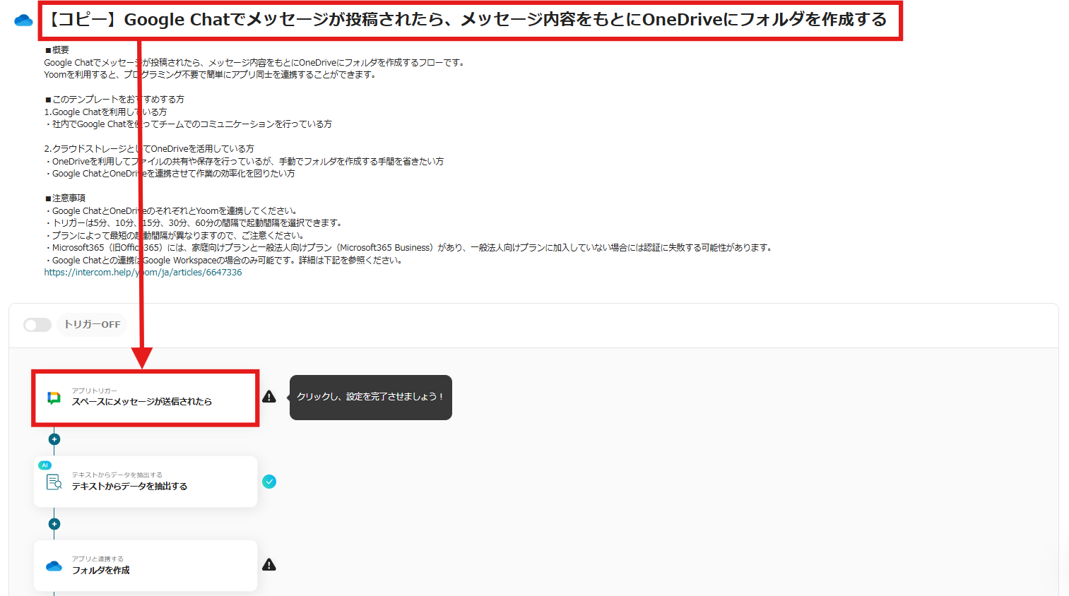Click the plus button below the trigger step
Viewport: 1069px width, 596px height.
54,439
